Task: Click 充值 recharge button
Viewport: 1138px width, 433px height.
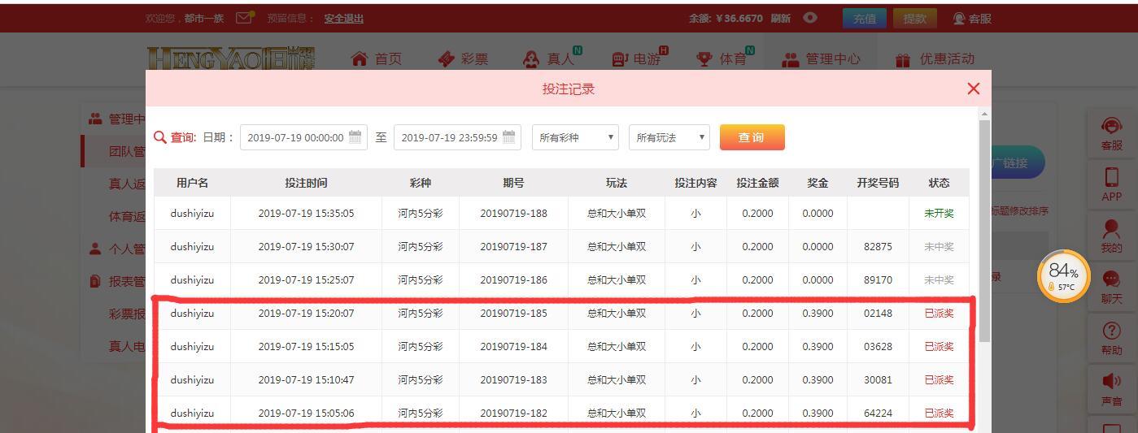Action: (865, 19)
